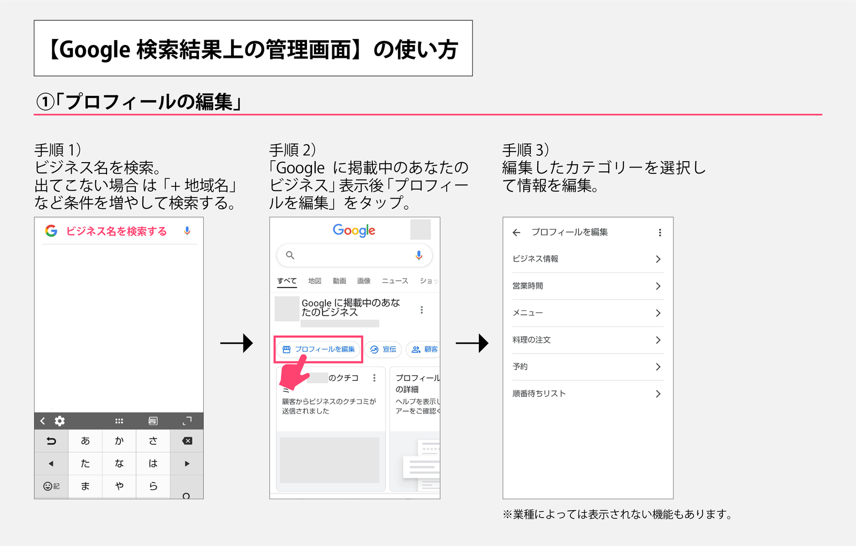
Task: Tap the keyboard right cursor arrow
Action: coord(187,464)
